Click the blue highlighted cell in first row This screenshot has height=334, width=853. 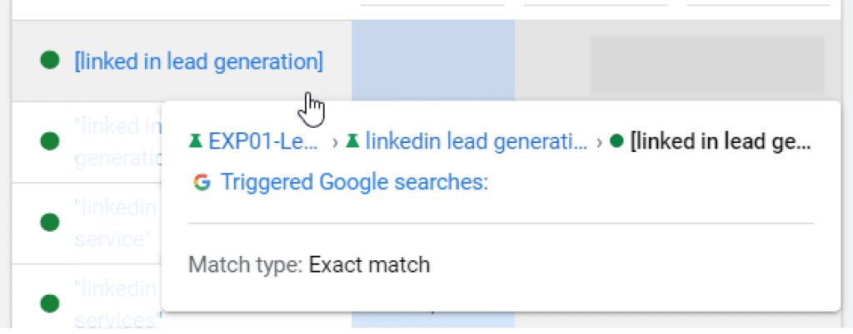pos(433,60)
